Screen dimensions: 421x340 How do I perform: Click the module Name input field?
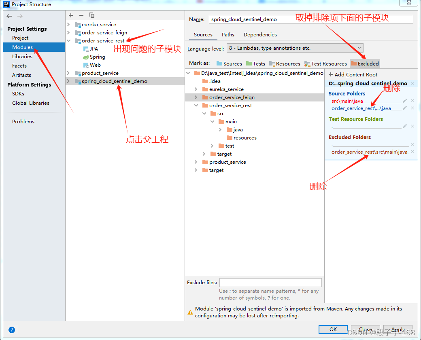pyautogui.click(x=311, y=19)
